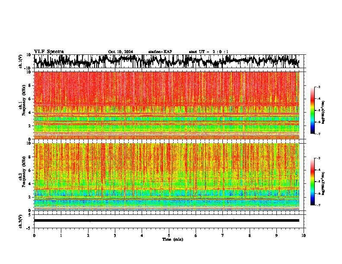Screen dimensions: 342x264
Task: Click the "-3" tick on ch.1 colorbar
Action: coord(319,87)
